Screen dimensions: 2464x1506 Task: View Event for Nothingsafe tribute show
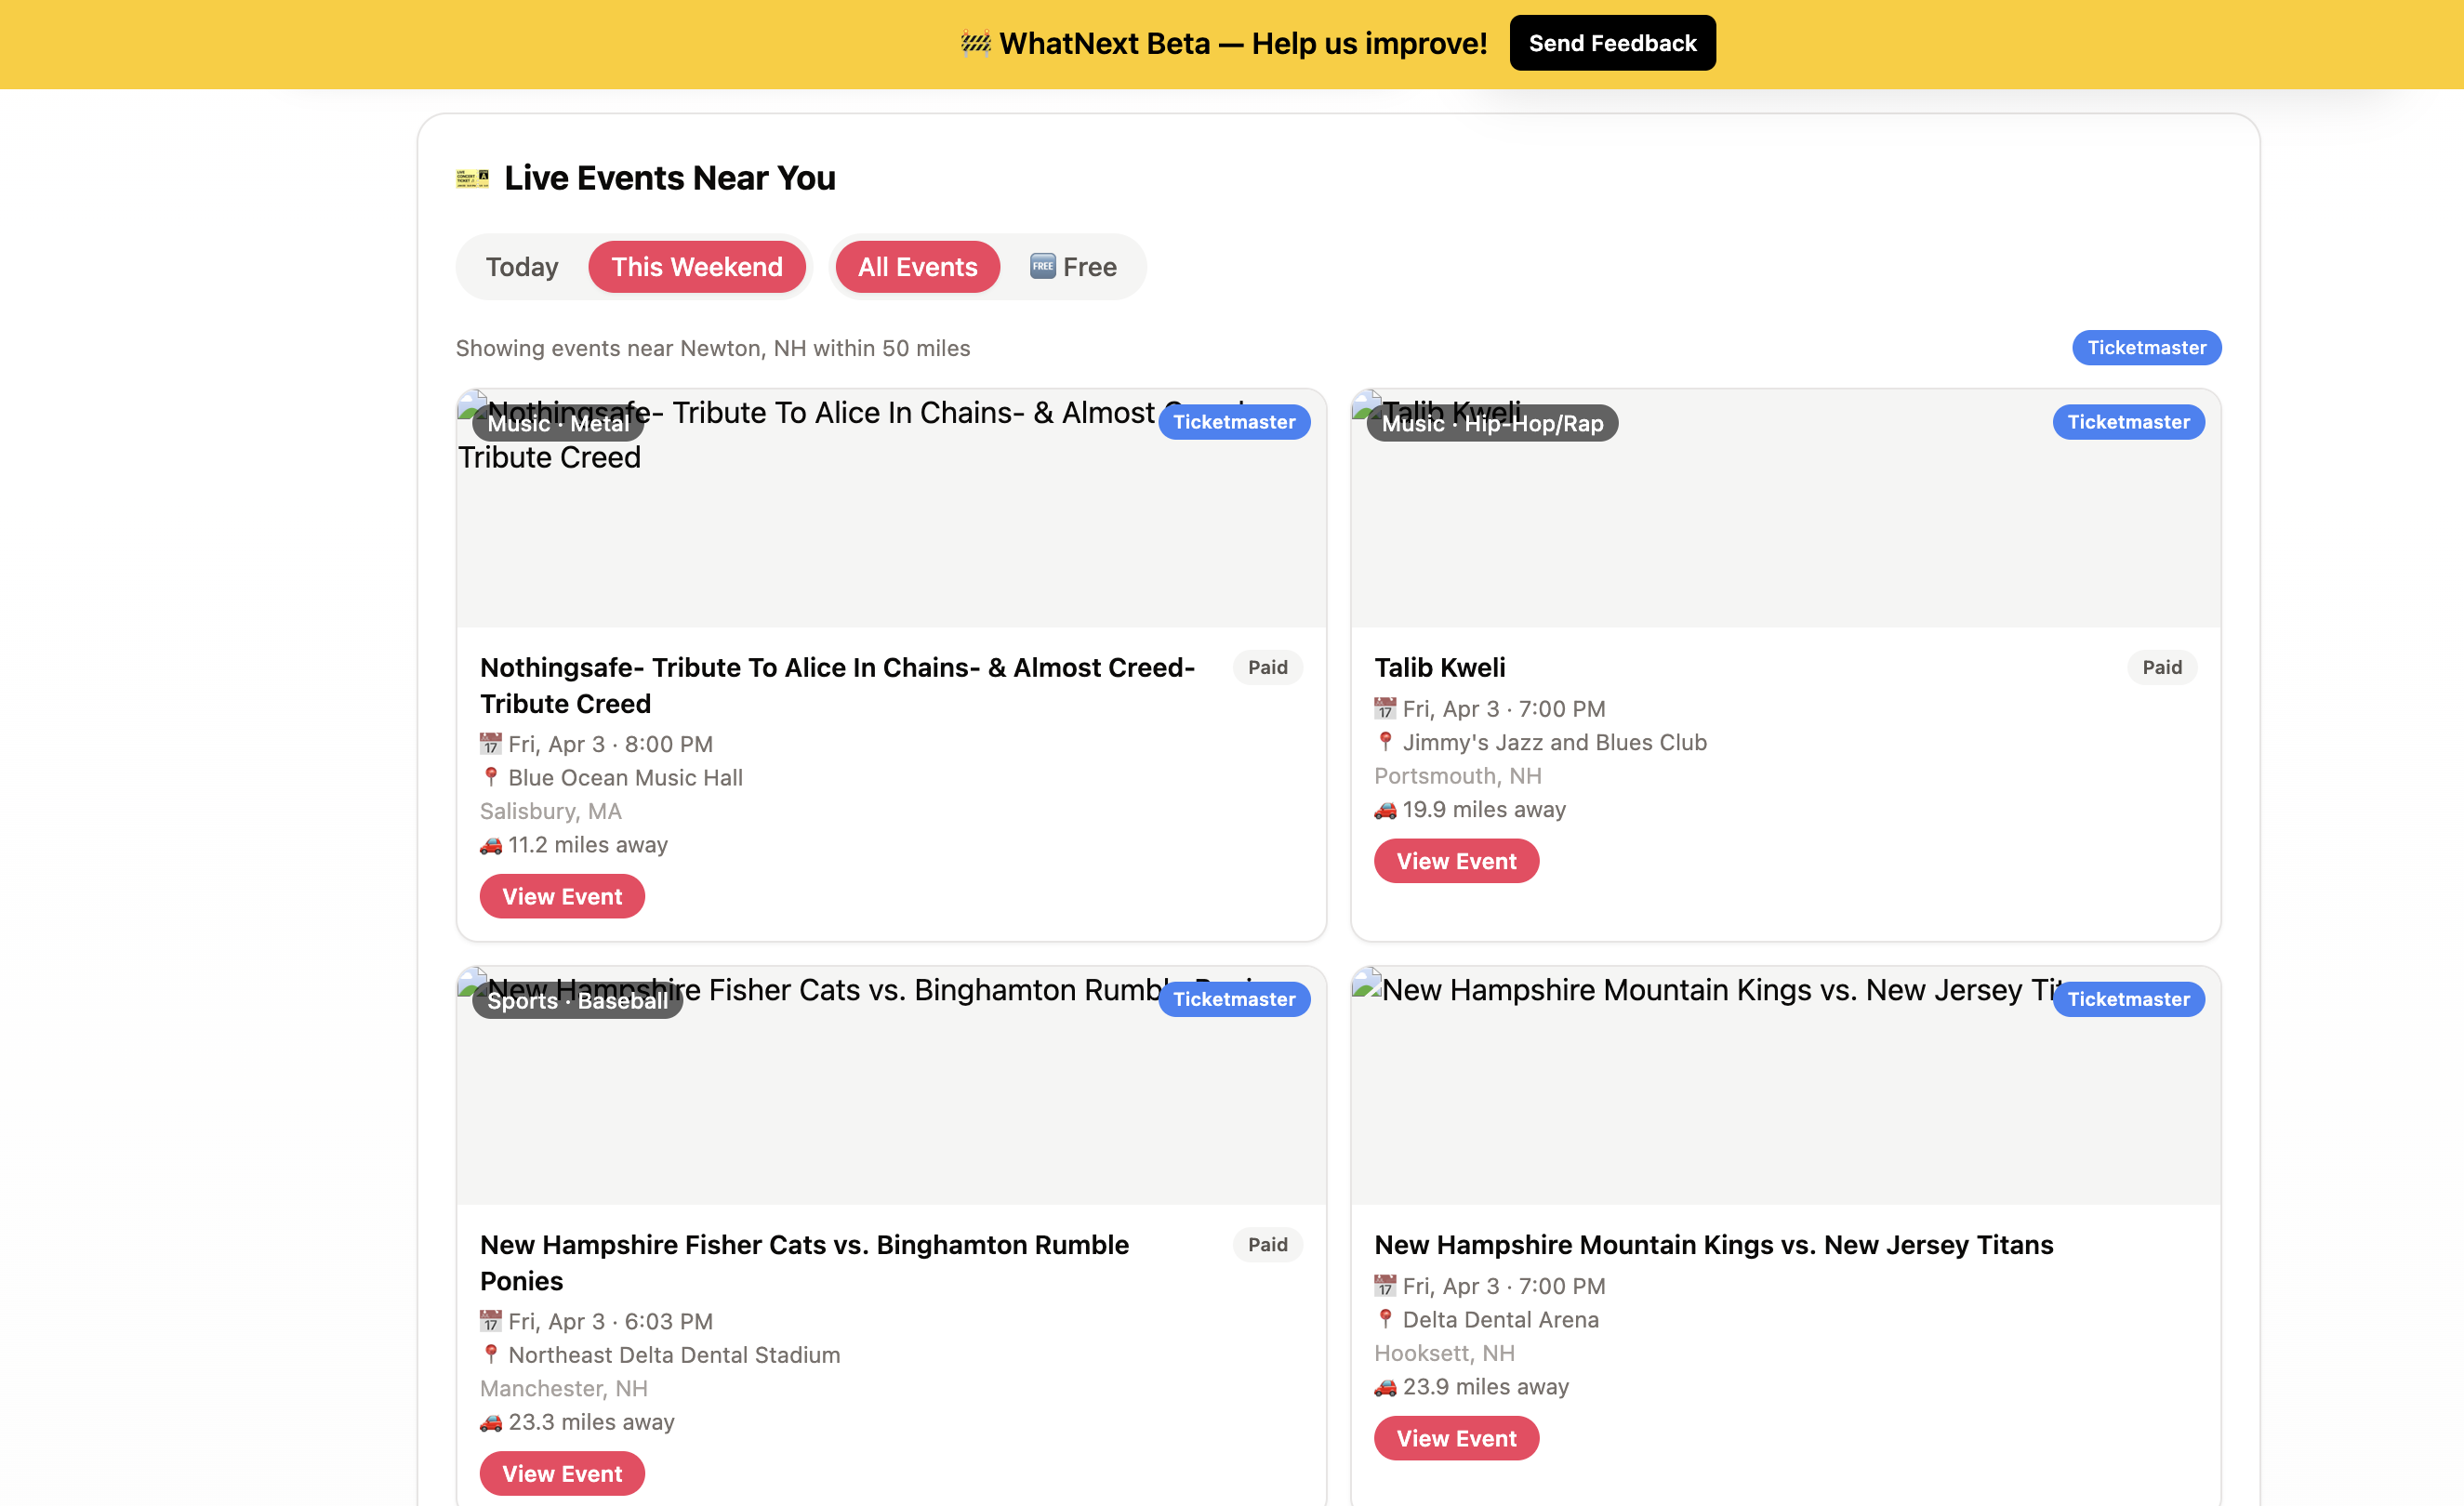coord(561,896)
